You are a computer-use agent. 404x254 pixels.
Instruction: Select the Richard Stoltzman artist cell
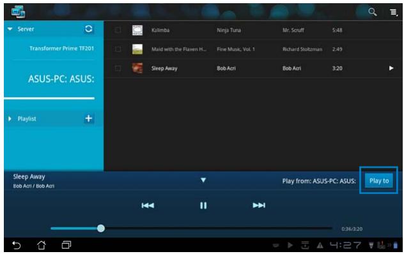pyautogui.click(x=302, y=49)
